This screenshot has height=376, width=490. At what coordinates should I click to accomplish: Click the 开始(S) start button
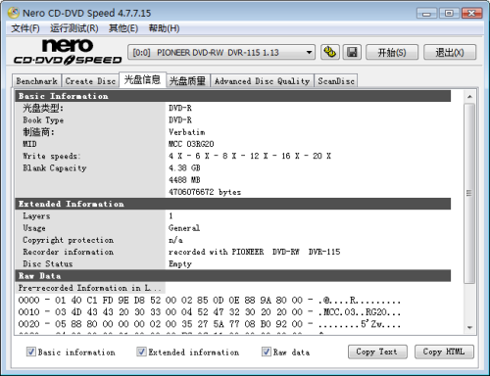click(392, 52)
